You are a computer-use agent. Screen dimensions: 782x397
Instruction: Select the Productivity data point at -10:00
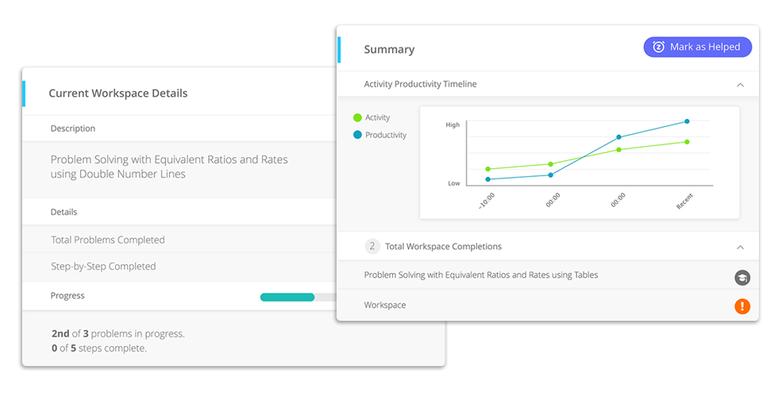click(487, 179)
